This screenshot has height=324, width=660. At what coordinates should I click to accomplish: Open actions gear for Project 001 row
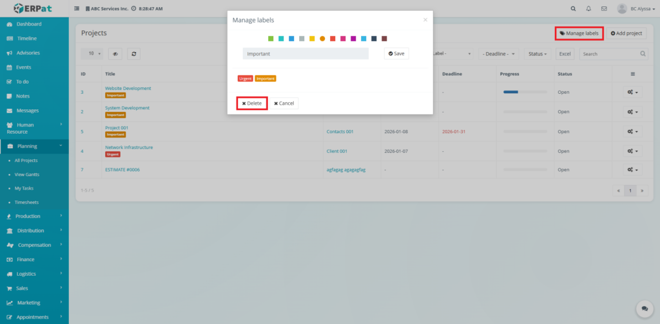point(633,131)
